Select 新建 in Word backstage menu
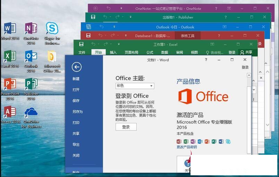 76,79
